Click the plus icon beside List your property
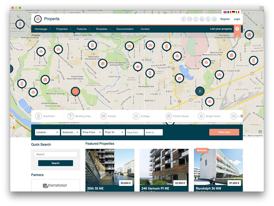 237,29
